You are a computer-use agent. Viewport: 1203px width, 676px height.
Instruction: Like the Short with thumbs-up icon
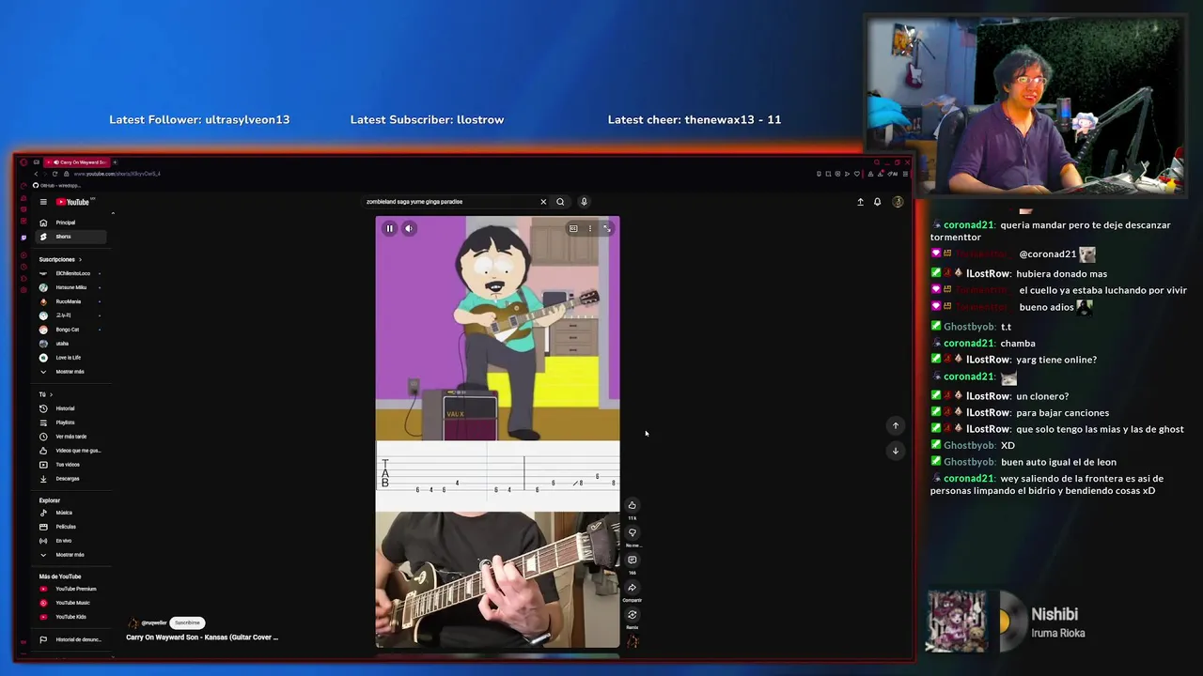pos(632,505)
